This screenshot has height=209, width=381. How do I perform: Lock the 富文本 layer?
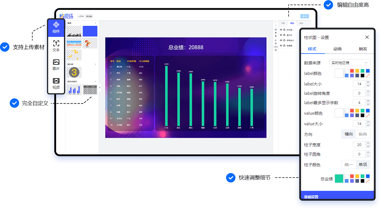284,35
